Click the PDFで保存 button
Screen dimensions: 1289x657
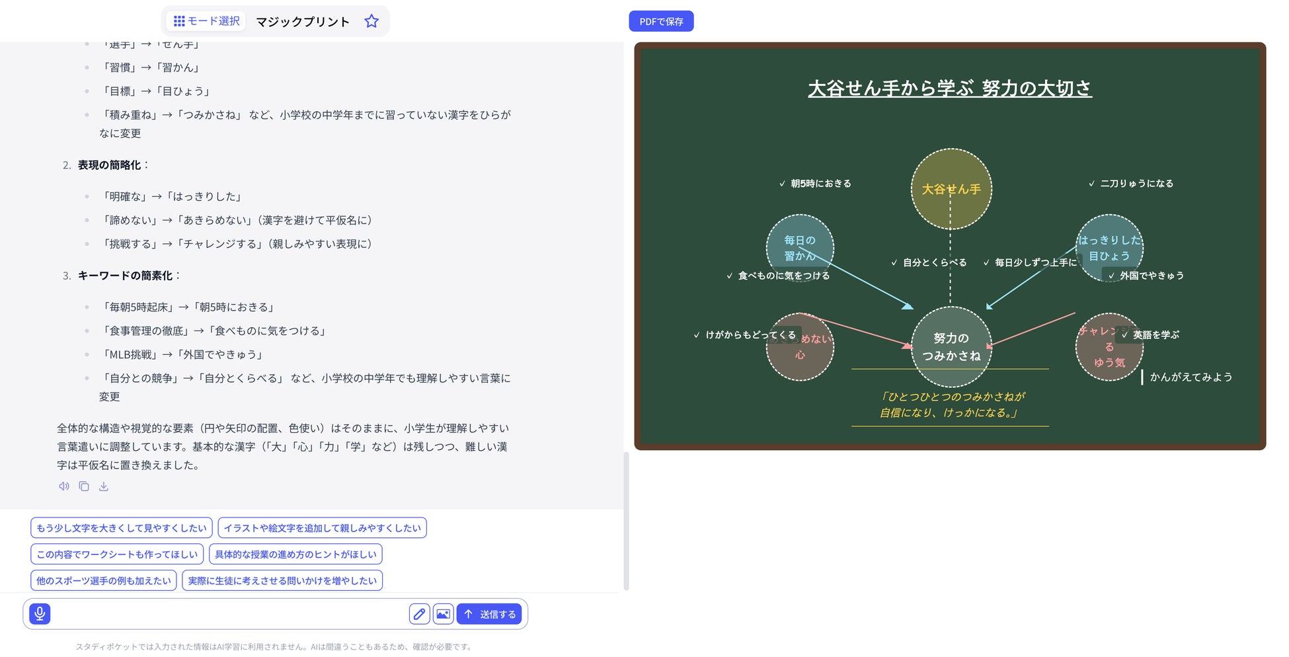[661, 21]
